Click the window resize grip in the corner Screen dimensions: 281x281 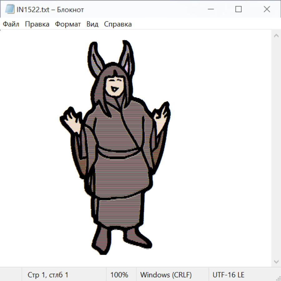pos(278,278)
